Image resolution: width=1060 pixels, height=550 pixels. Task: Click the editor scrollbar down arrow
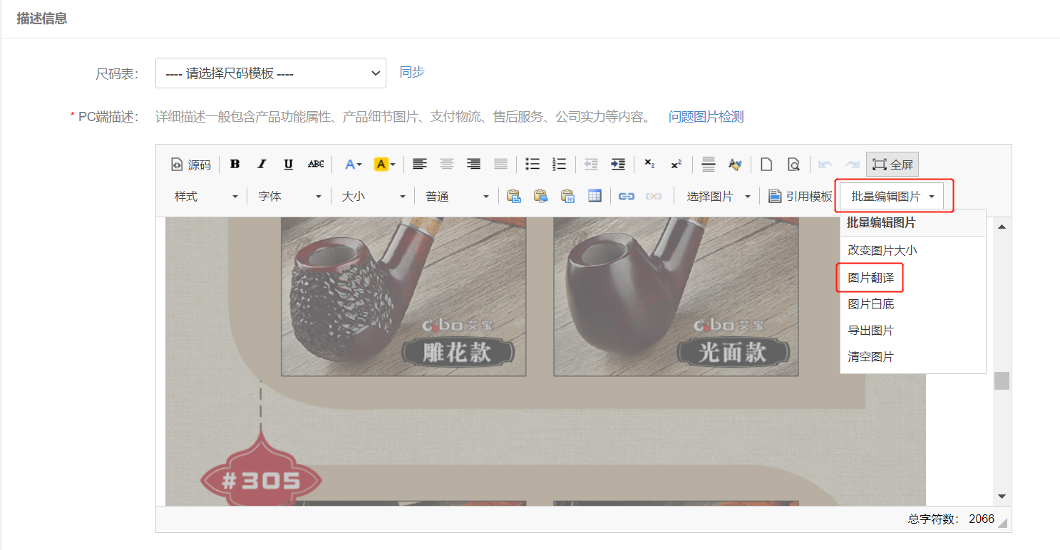tap(1002, 496)
